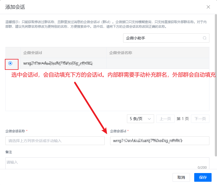The image size is (217, 185).
Task: Select the radio button for the session row
Action: (x=10, y=63)
